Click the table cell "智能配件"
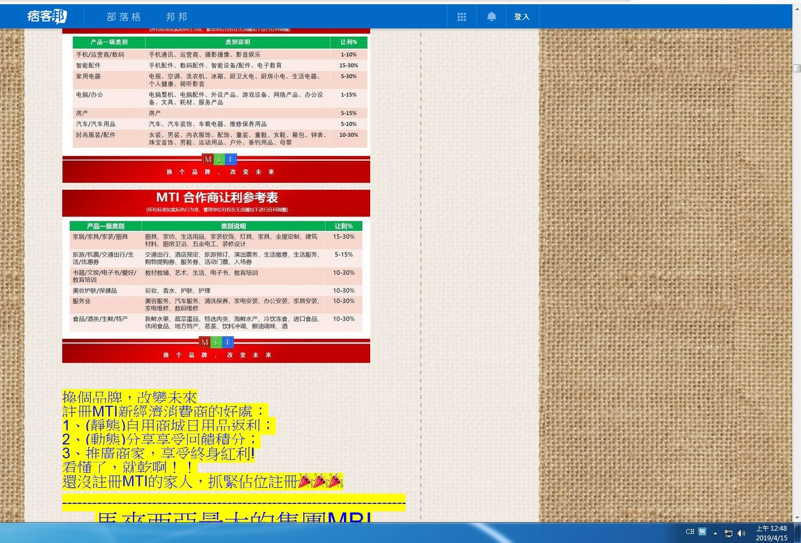The image size is (801, 543). pyautogui.click(x=88, y=65)
